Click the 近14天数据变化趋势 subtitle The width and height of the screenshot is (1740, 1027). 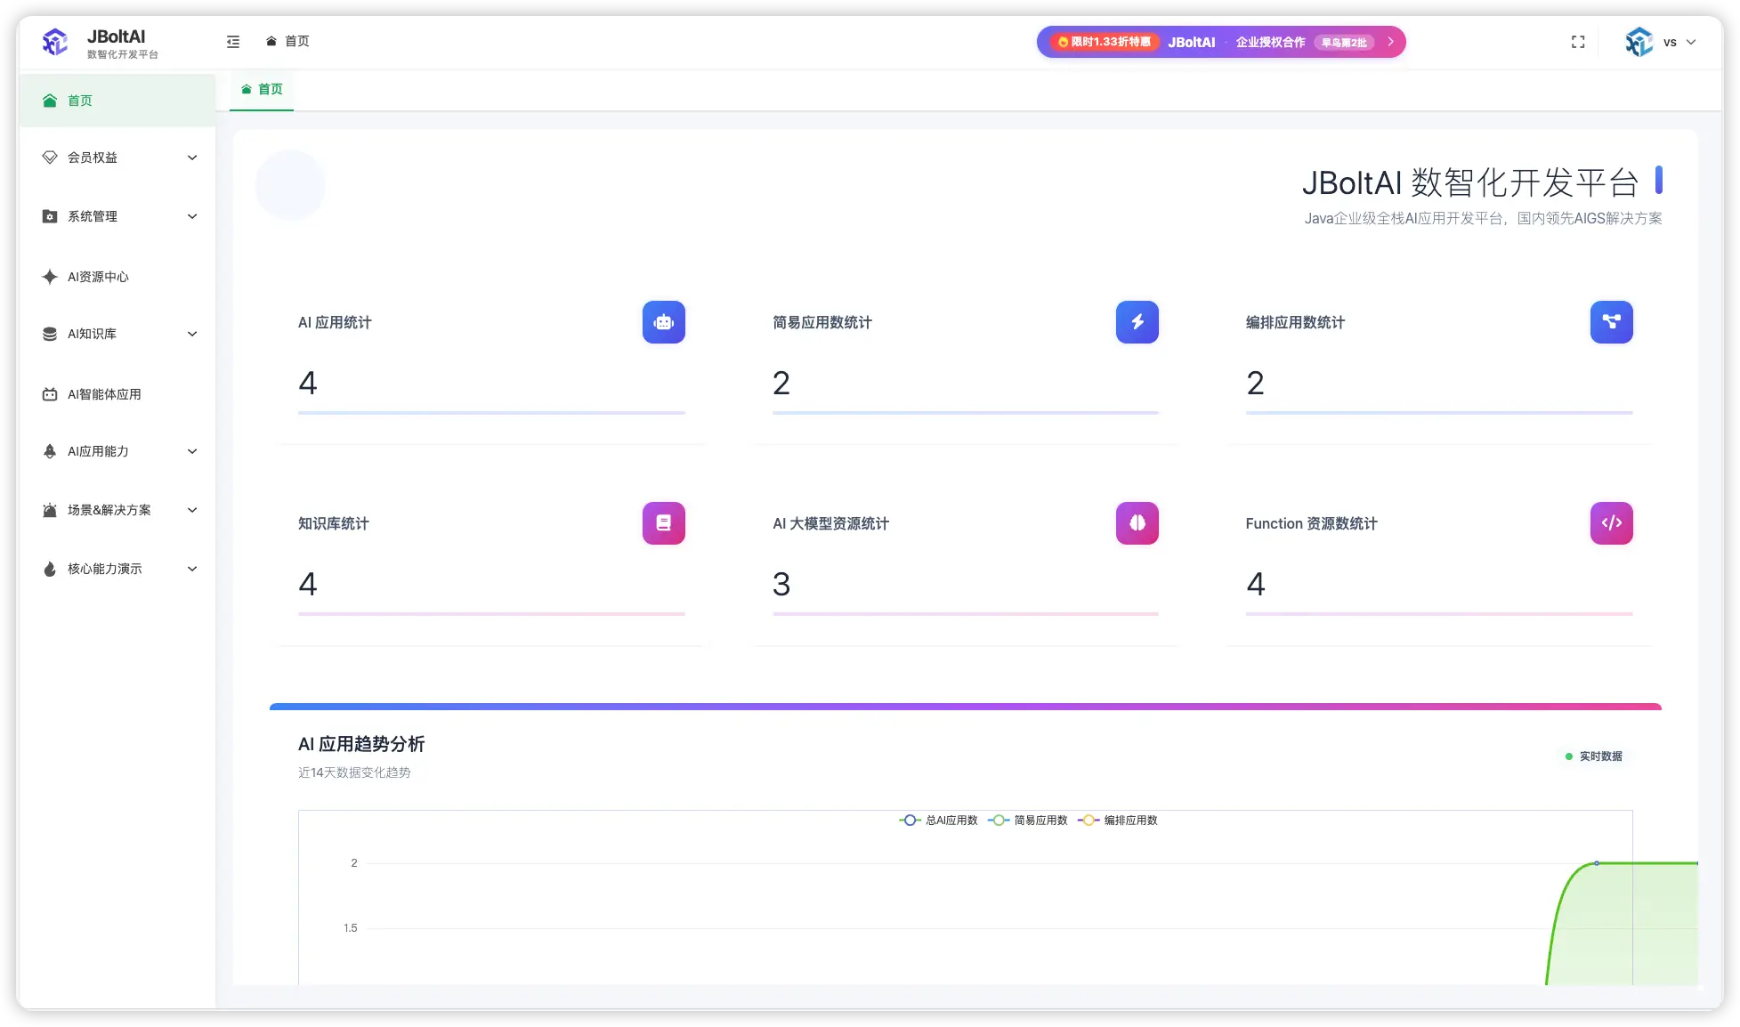coord(354,772)
